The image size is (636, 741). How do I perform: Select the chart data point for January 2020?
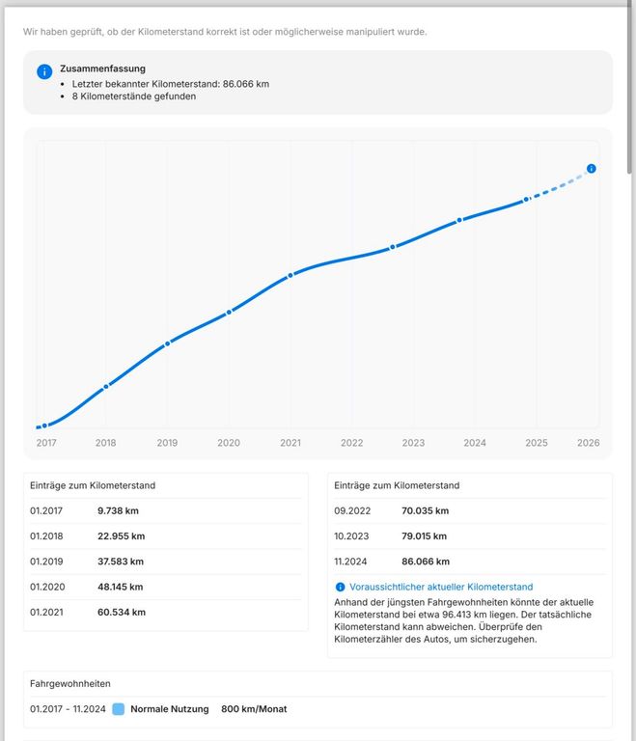coord(229,312)
